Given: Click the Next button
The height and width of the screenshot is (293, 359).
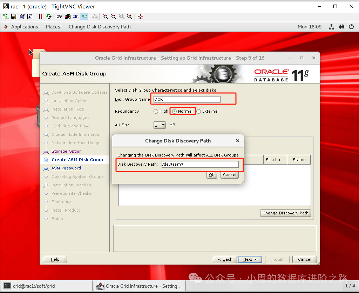Looking at the screenshot, I should [x=250, y=259].
